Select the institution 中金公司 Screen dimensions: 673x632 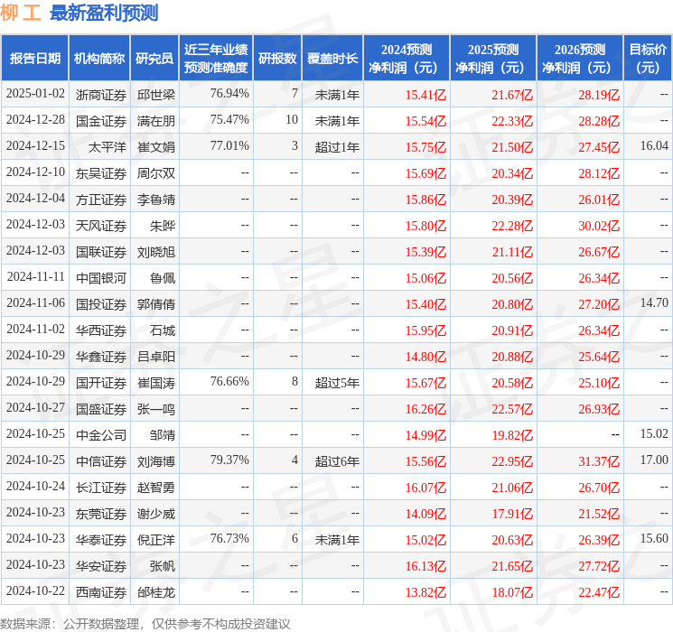101,435
